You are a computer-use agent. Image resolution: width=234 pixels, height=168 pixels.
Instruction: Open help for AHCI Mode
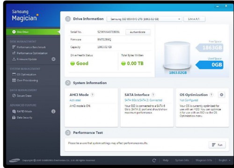pyautogui.click(x=92, y=95)
